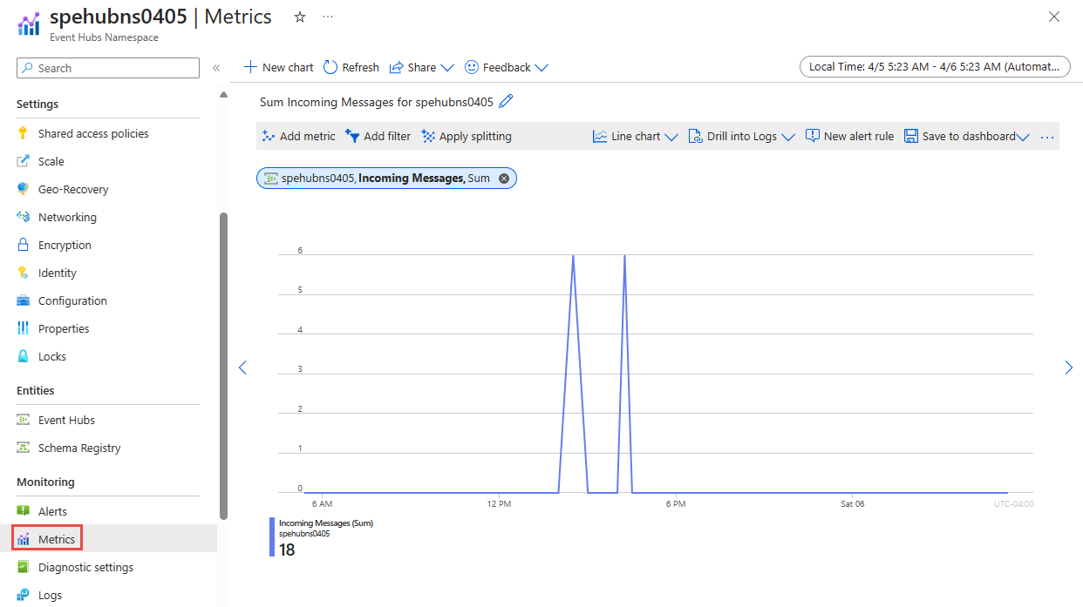Open the time range picker
The height and width of the screenshot is (607, 1083).
[x=935, y=67]
